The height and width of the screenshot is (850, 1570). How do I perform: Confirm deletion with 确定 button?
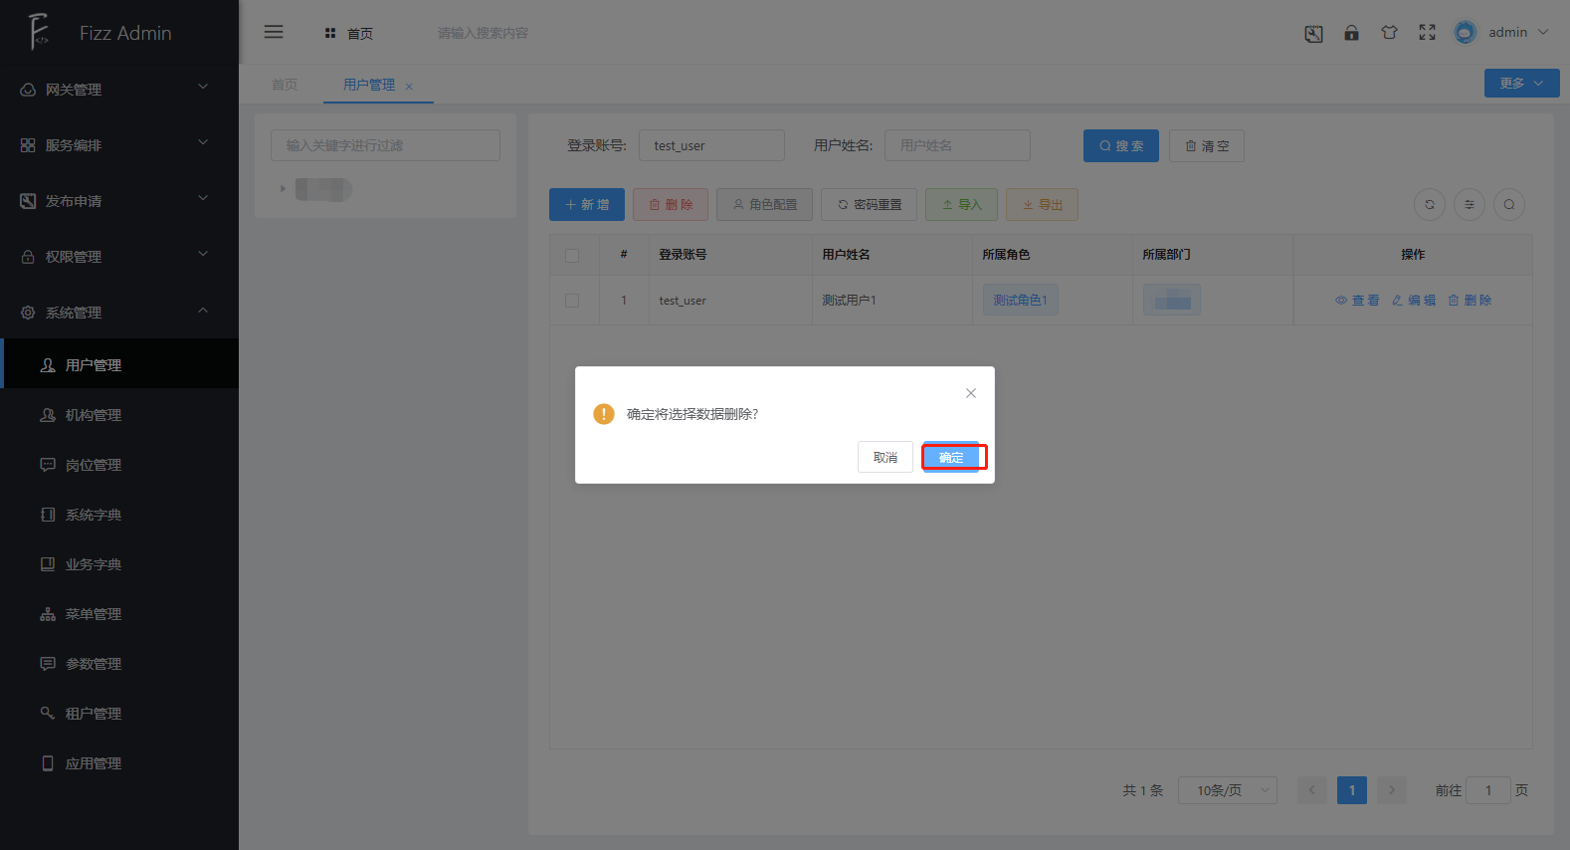click(x=951, y=458)
